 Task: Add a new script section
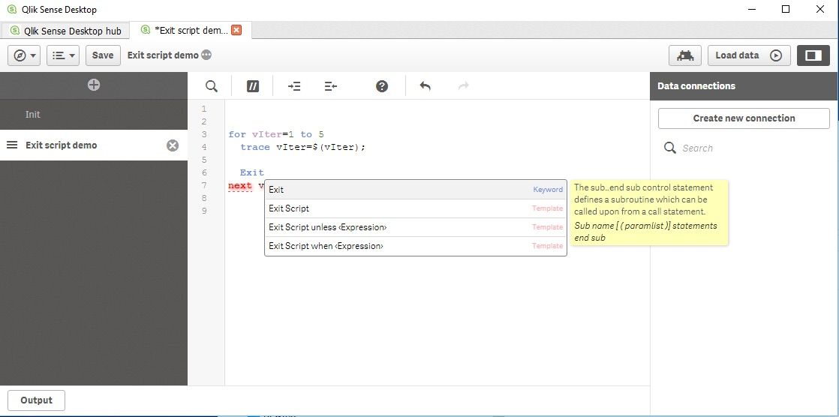click(94, 85)
